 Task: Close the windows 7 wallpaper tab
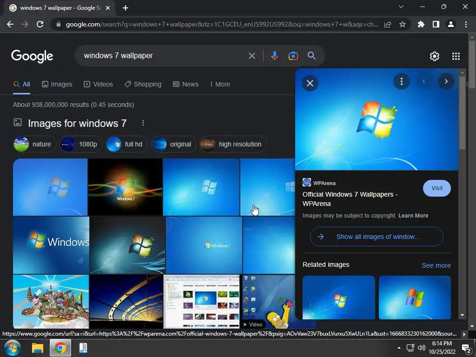pos(108,8)
